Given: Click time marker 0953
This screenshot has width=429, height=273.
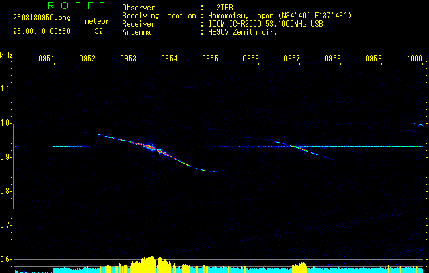Looking at the screenshot, I should tap(128, 59).
